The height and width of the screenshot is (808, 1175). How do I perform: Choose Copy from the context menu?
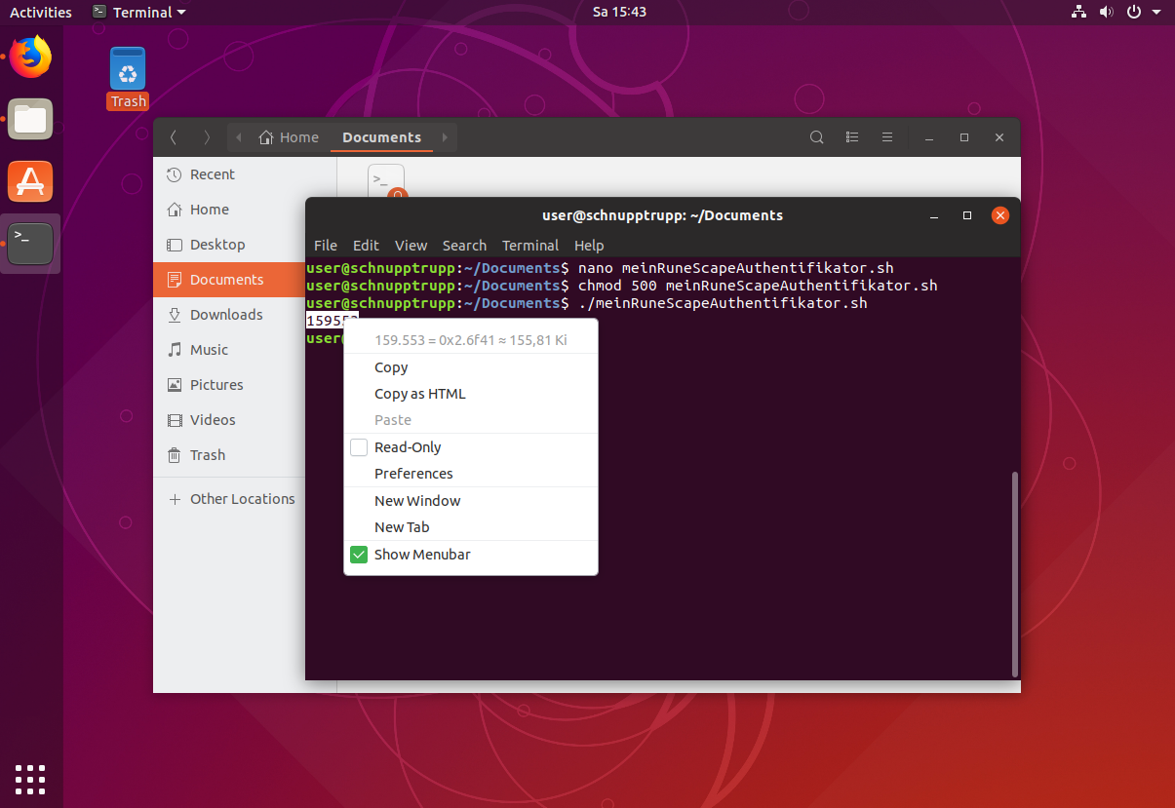coord(391,367)
